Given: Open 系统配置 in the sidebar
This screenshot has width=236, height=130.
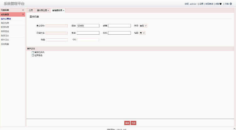Looking at the screenshot, I should [5, 44].
